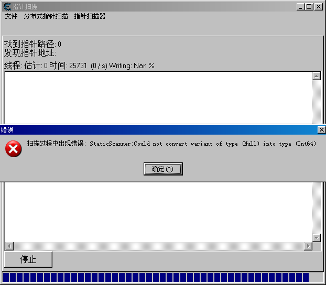326x285 pixels.
Task: Click the scroll up arrow of results list
Action: (316, 76)
